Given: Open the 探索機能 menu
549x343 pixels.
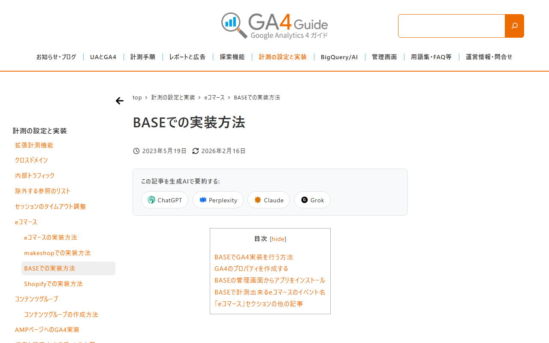Looking at the screenshot, I should (x=232, y=57).
